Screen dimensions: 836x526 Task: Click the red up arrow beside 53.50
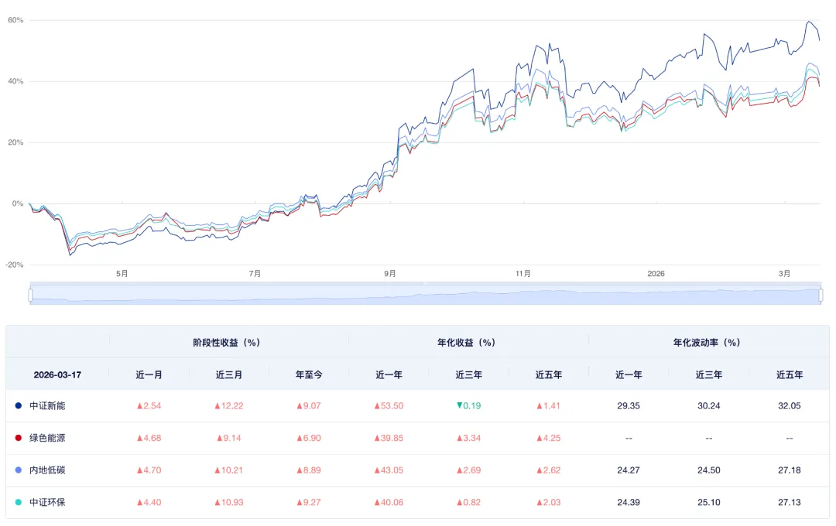(x=377, y=405)
